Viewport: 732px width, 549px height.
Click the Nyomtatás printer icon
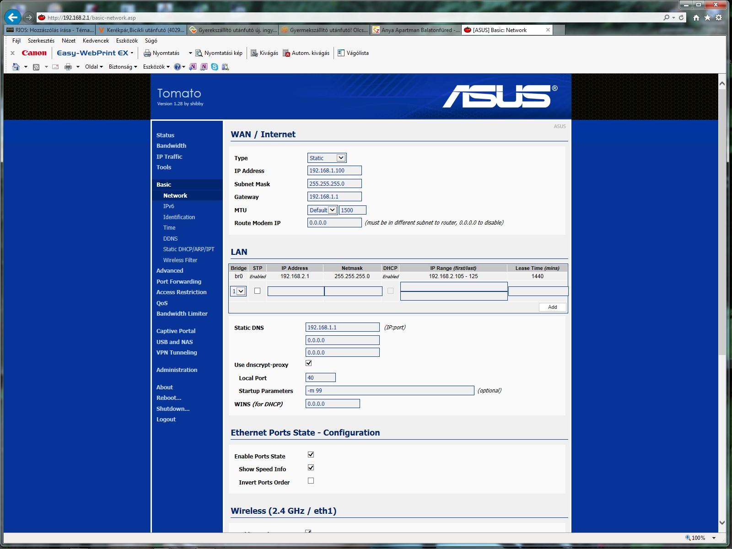147,53
